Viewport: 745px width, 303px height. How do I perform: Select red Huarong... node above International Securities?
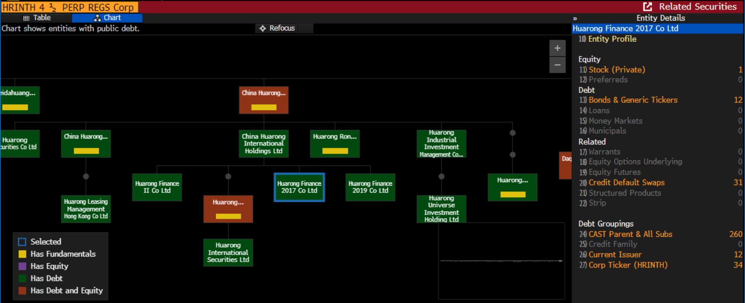tap(228, 209)
